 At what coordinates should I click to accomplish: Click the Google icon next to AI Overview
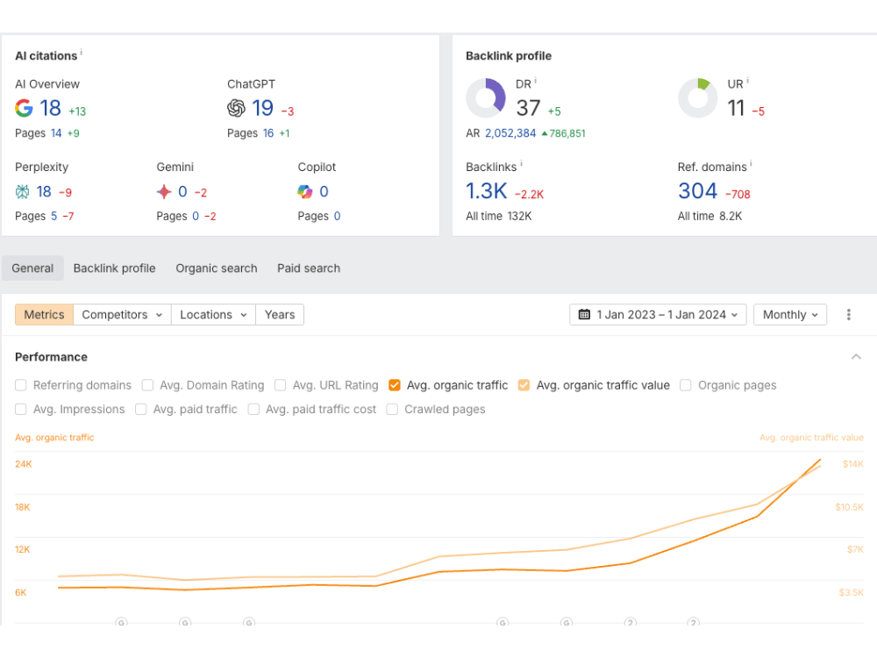pos(24,108)
